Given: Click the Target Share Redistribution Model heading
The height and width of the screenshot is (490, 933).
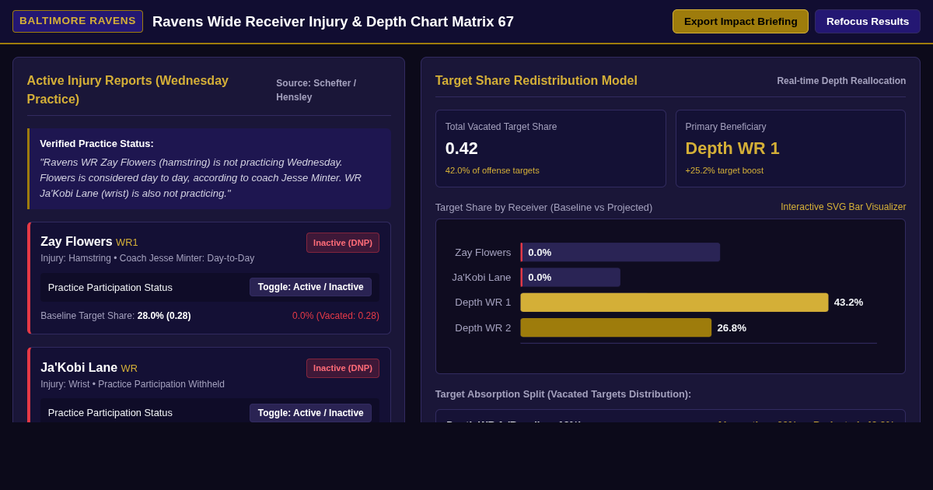Looking at the screenshot, I should [536, 81].
